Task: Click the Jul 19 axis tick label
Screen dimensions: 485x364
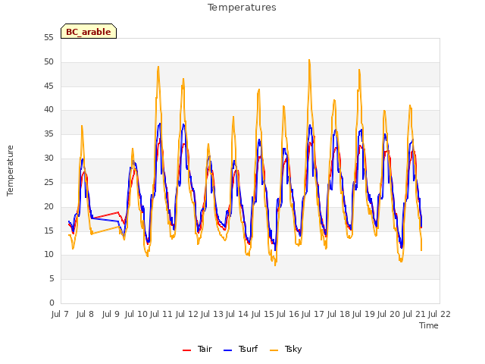Action: [364, 314]
